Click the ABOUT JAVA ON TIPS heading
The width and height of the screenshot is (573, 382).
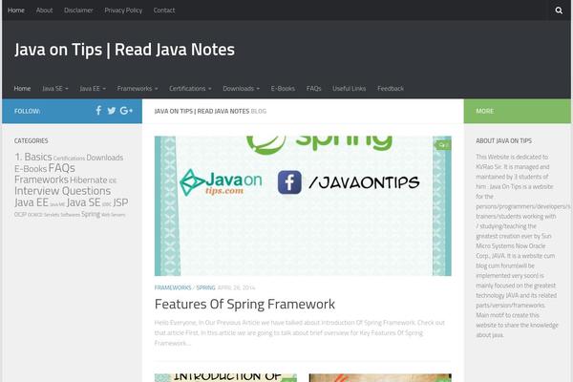[x=503, y=140]
